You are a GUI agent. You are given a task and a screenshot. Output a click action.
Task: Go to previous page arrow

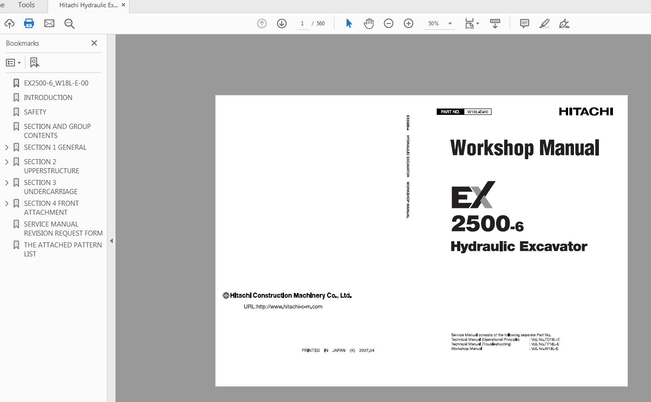[262, 24]
